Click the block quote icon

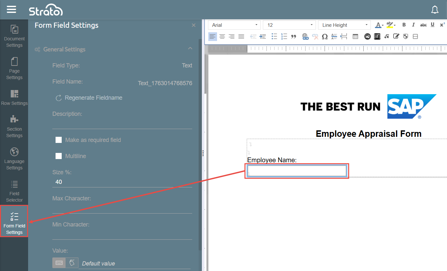point(294,37)
